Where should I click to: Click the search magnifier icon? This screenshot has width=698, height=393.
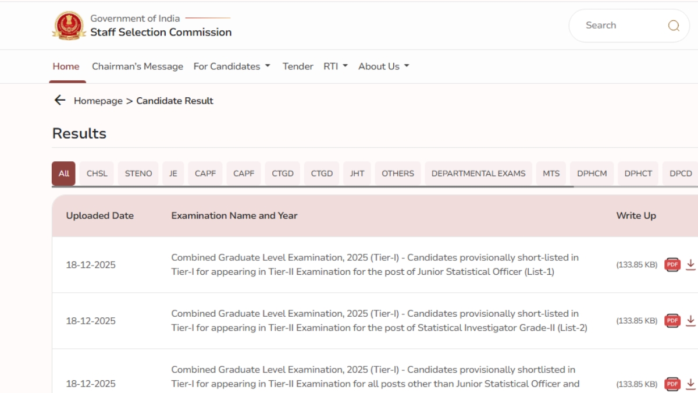[x=674, y=26]
